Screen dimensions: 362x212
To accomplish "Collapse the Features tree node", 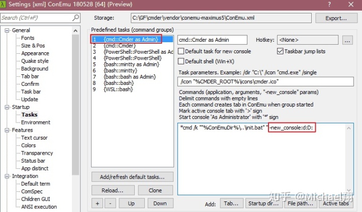I will [x=7, y=130].
